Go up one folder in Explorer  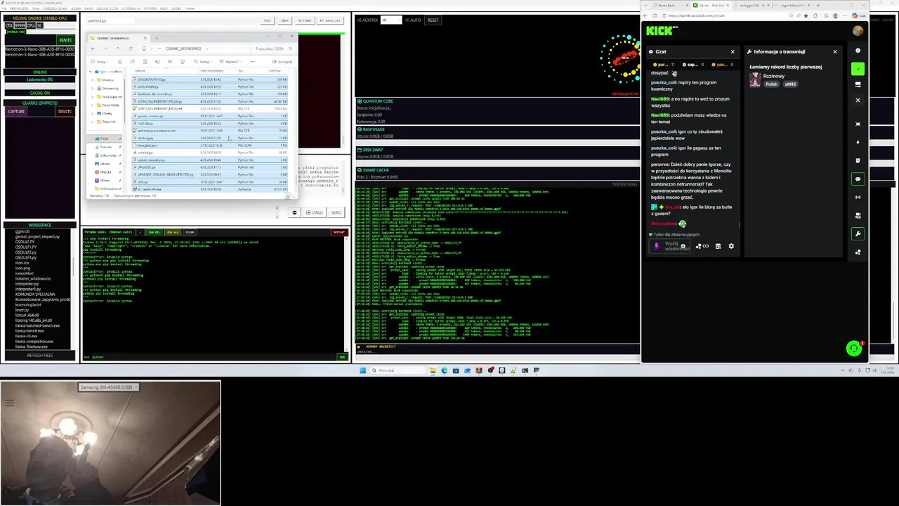[x=118, y=48]
